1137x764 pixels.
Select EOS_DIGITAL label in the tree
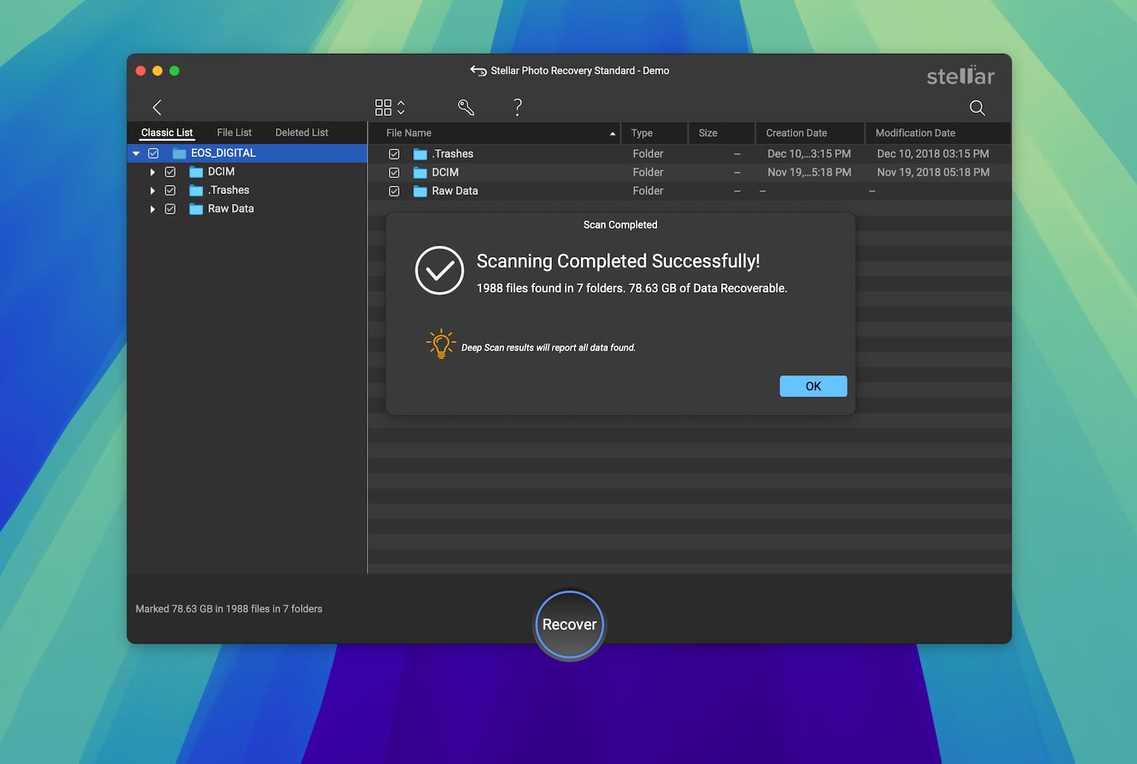[224, 153]
